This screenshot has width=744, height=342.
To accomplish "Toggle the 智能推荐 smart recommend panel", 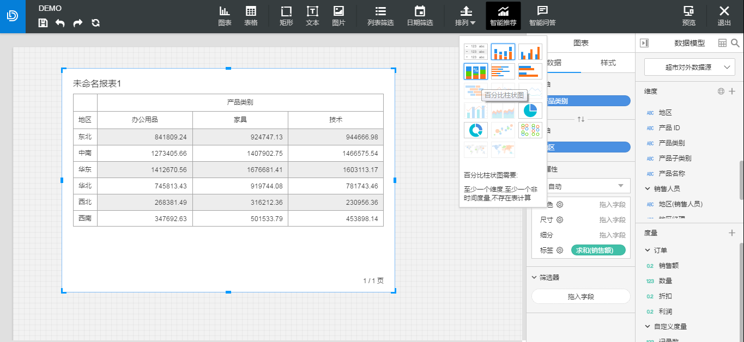I will click(503, 16).
